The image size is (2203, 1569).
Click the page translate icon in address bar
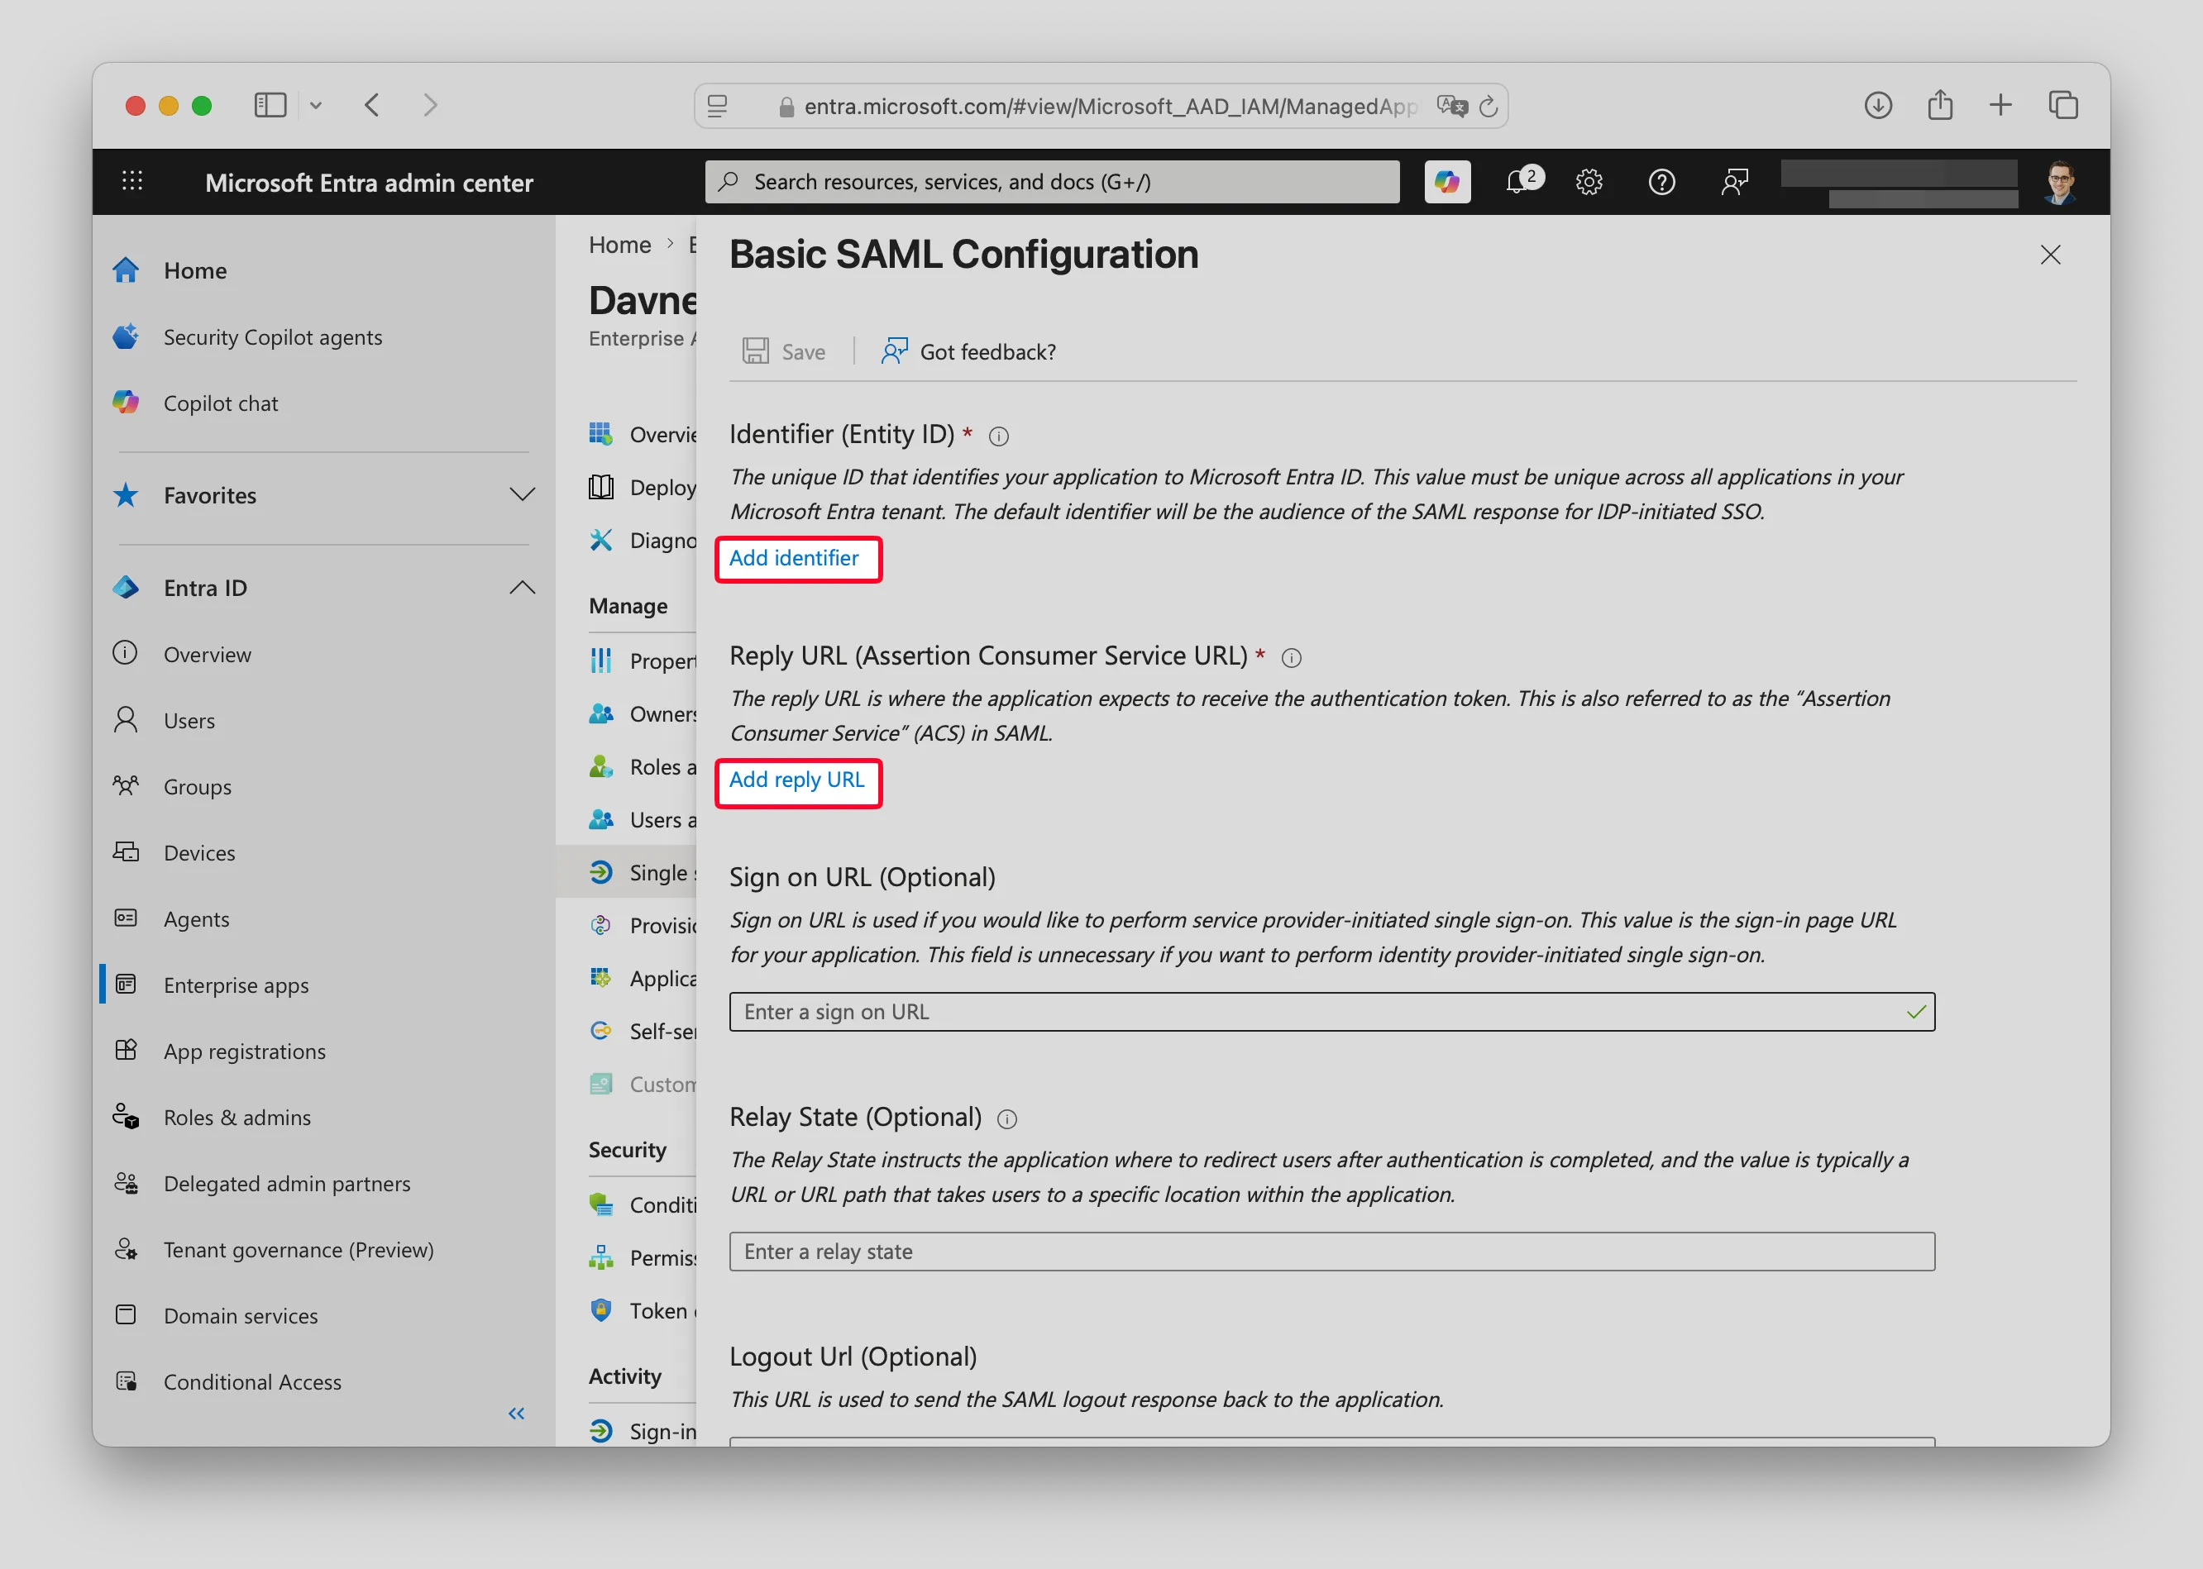tap(1451, 105)
